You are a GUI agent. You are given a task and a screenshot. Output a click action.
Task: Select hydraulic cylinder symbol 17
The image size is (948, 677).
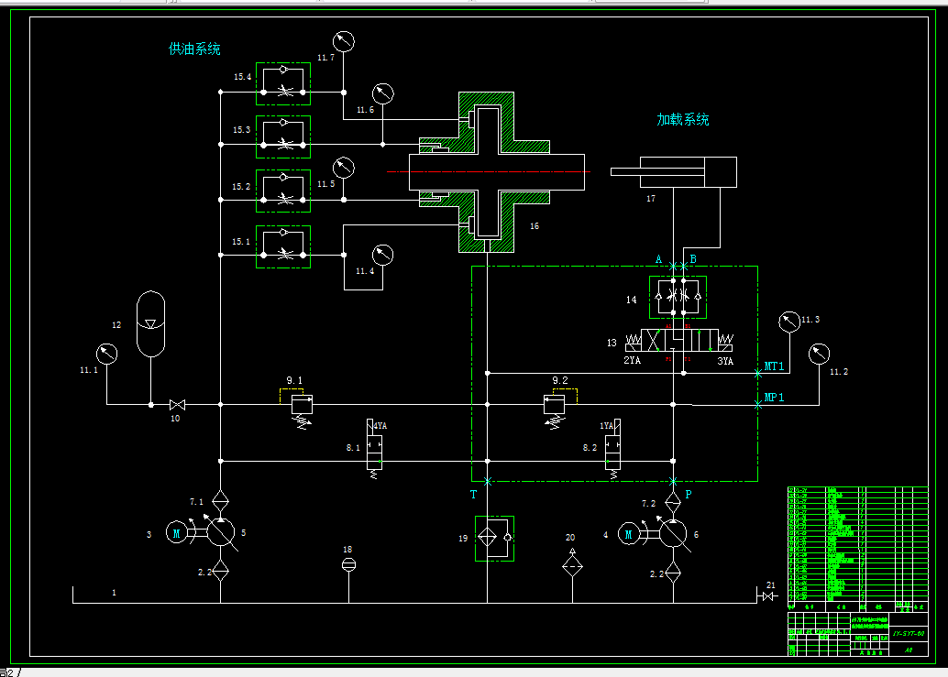coord(674,172)
